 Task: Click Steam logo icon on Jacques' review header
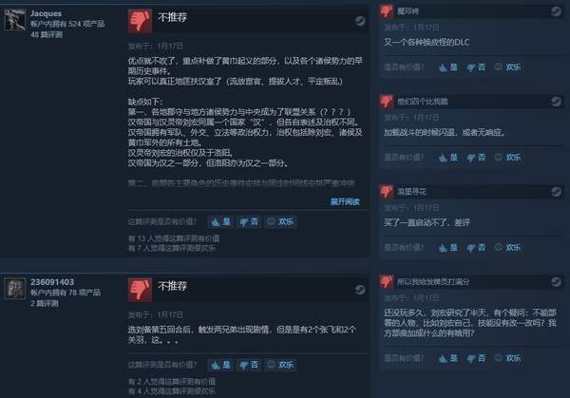coord(360,21)
